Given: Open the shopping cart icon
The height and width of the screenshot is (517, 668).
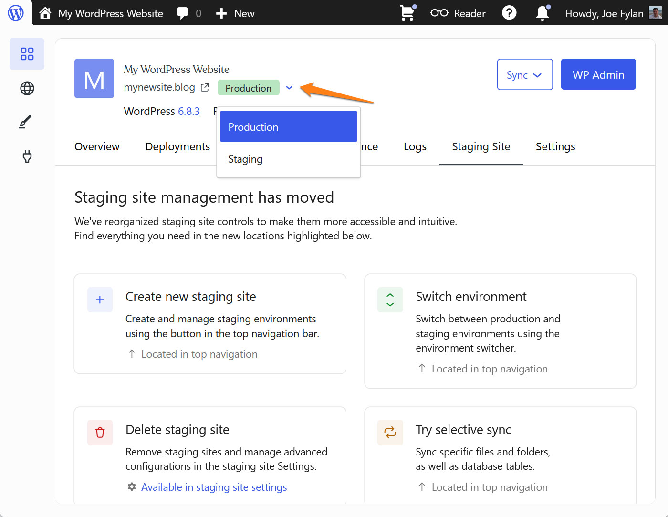Looking at the screenshot, I should click(407, 13).
